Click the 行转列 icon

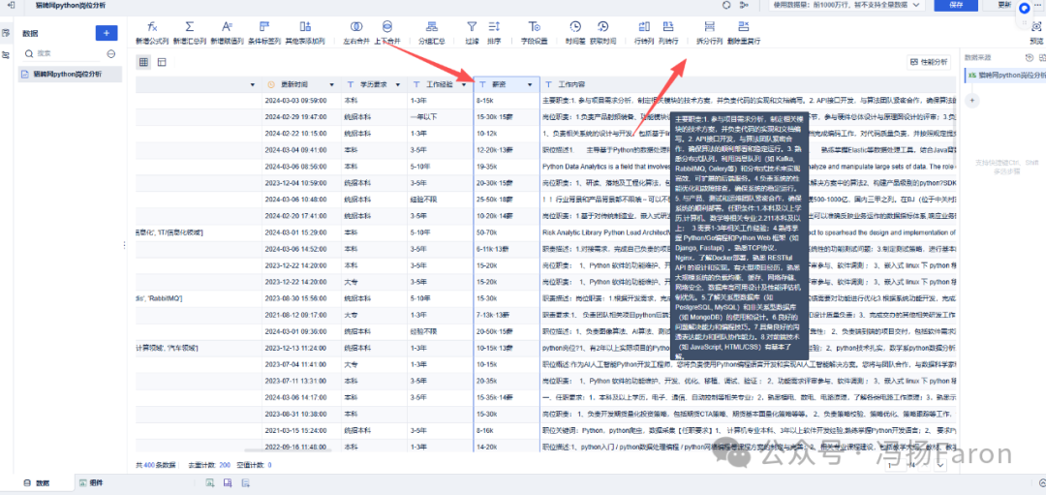click(x=644, y=27)
